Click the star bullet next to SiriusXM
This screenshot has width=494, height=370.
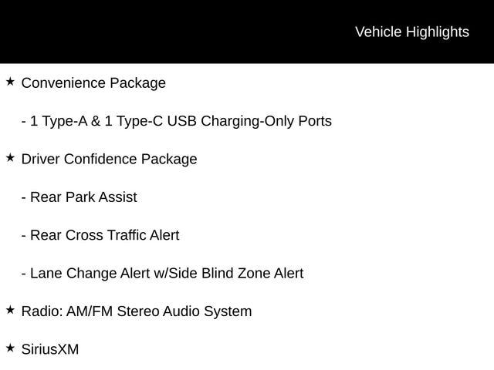point(10,348)
